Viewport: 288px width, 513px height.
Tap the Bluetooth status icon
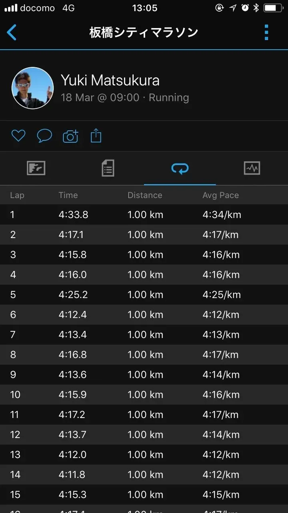256,8
